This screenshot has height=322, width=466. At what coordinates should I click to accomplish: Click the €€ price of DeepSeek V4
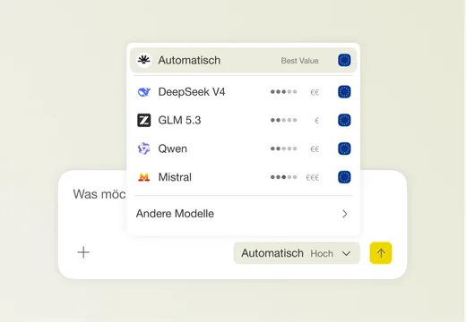[x=315, y=92]
